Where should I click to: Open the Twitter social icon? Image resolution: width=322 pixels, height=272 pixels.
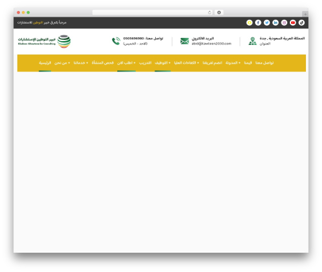[267, 23]
